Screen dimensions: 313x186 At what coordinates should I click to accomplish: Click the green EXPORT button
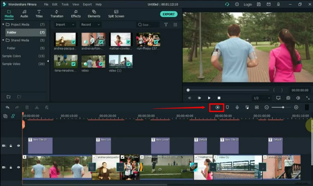click(169, 14)
